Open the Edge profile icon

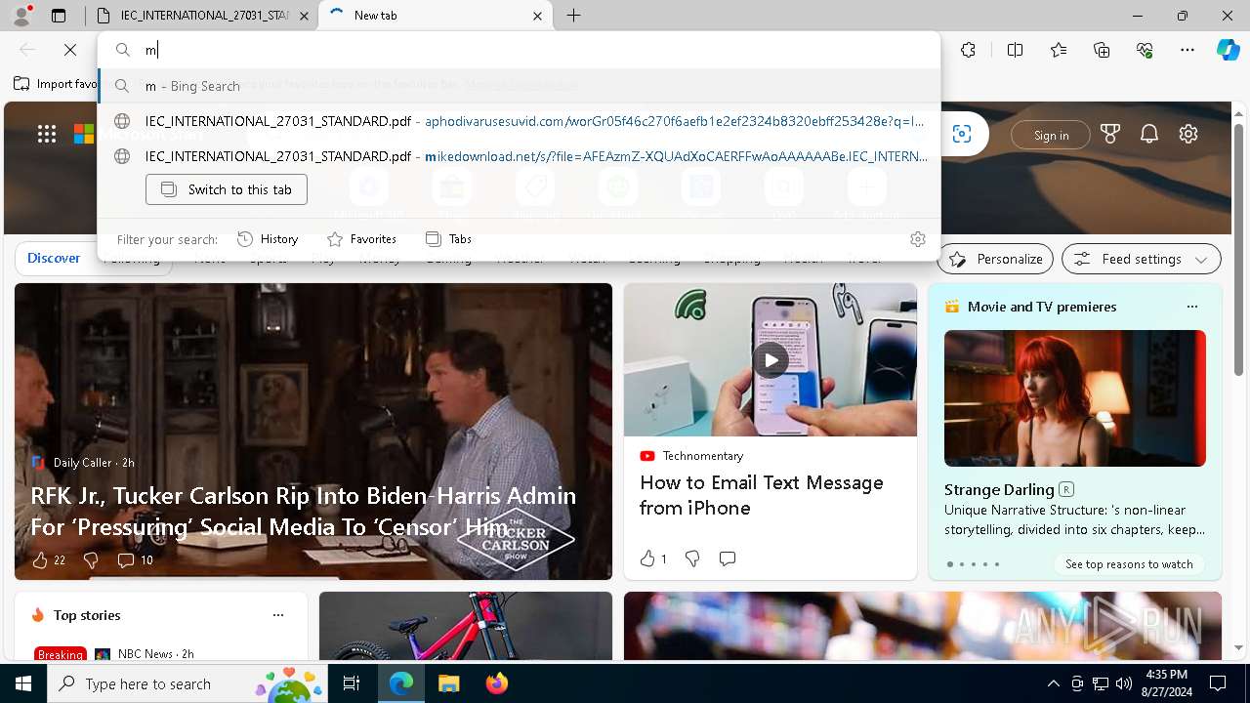[21, 16]
